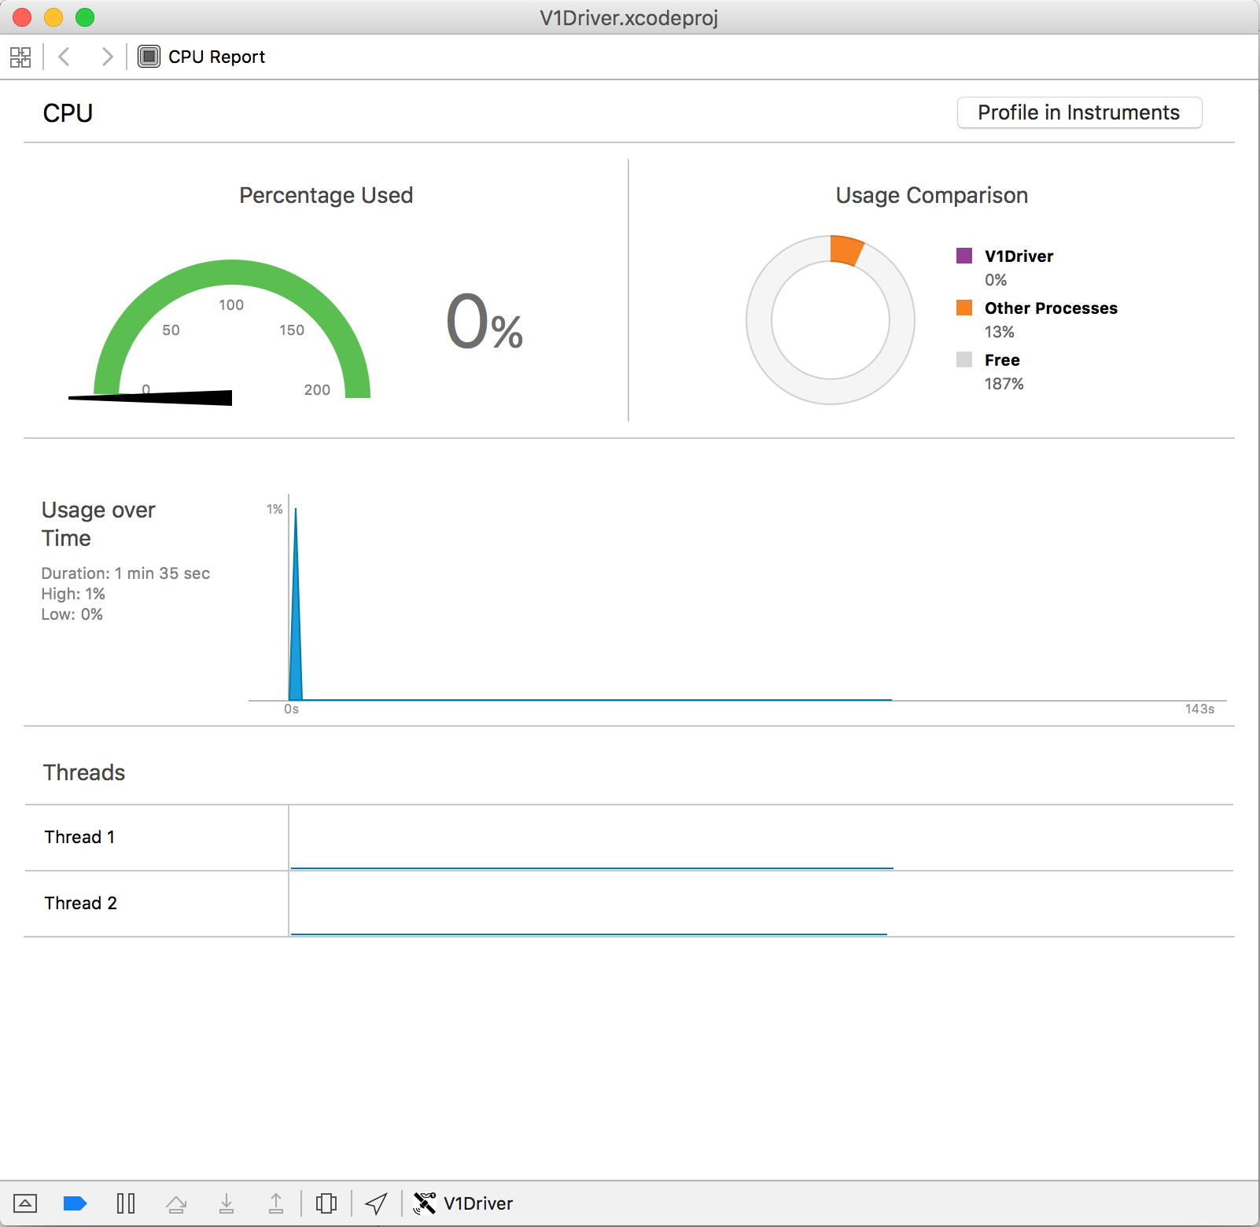Click the V1Driver purple legend swatch

pyautogui.click(x=964, y=256)
